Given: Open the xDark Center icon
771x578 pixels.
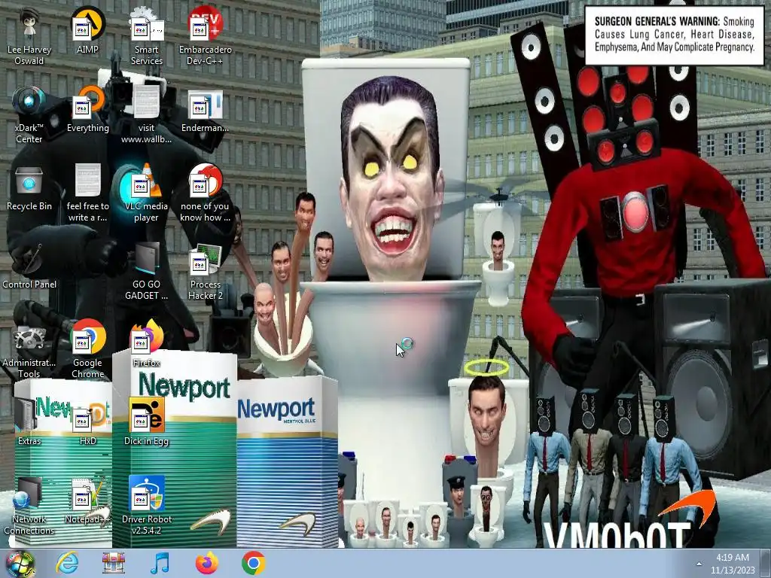Looking at the screenshot, I should pos(29,115).
